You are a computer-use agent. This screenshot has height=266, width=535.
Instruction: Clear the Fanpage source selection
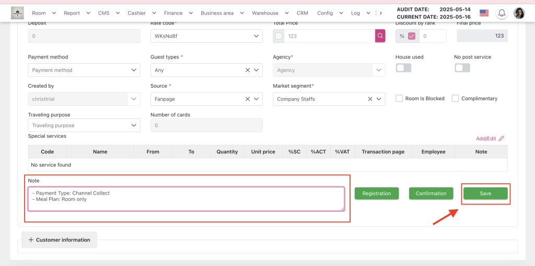248,99
